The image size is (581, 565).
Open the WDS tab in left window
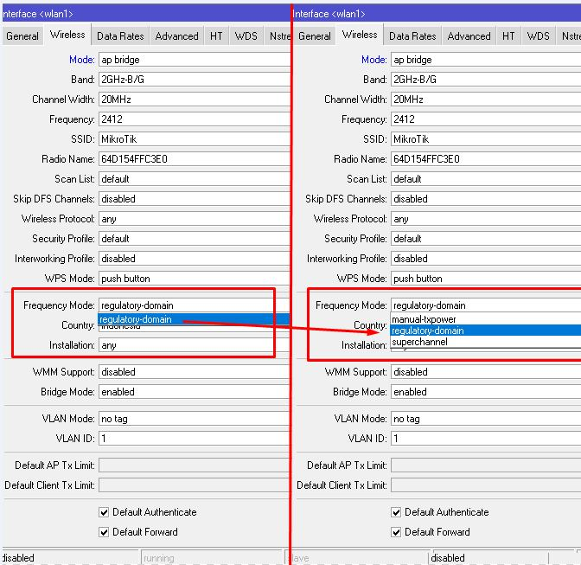tap(246, 36)
